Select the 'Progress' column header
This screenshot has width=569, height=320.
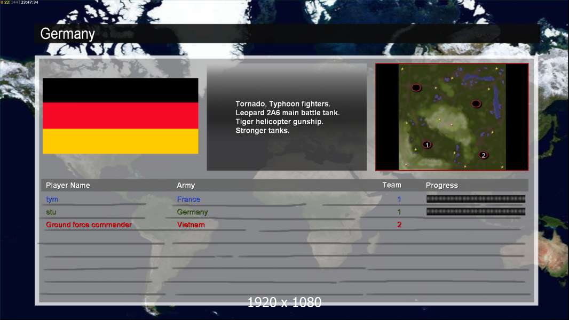click(441, 185)
